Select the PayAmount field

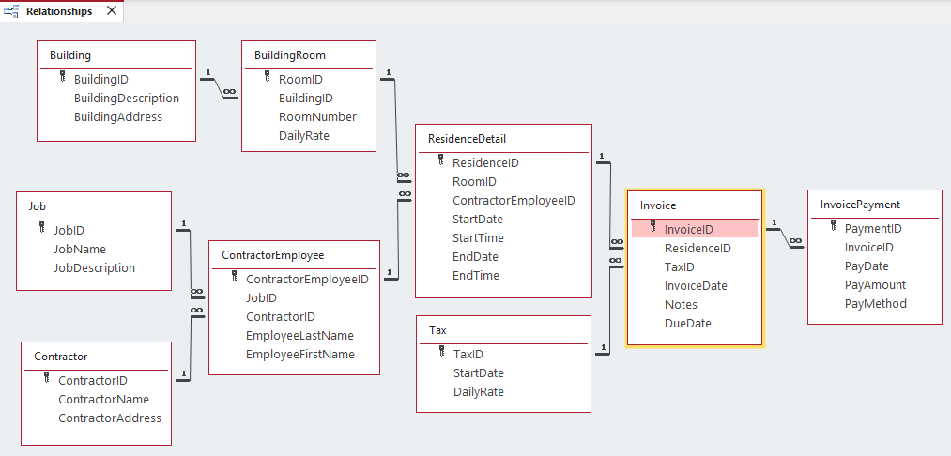pyautogui.click(x=875, y=285)
